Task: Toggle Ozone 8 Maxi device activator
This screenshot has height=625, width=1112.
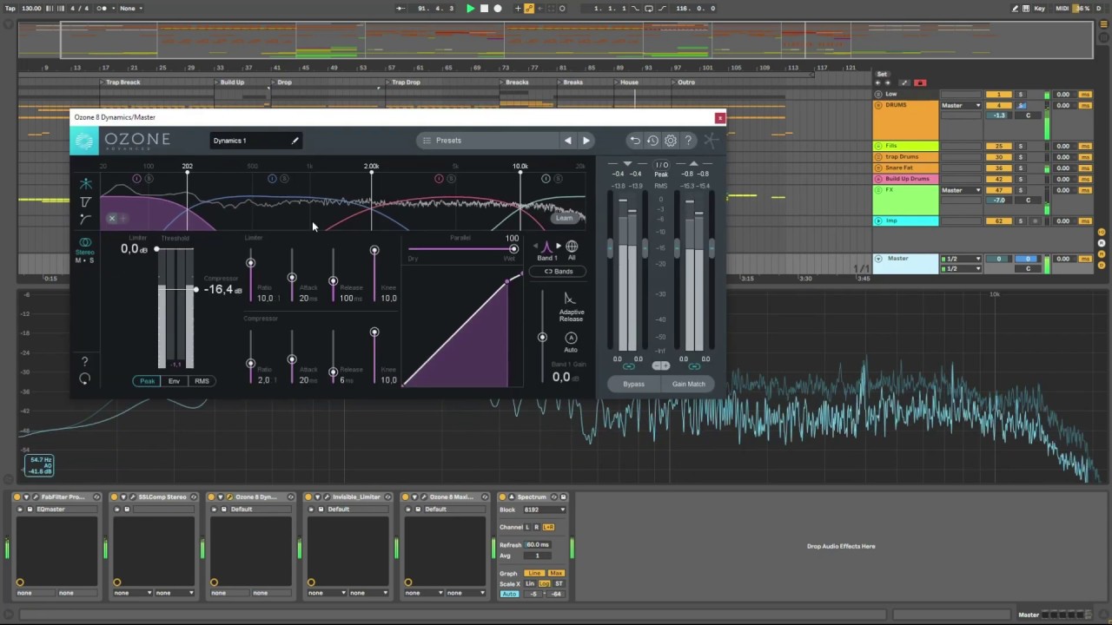Action: click(x=406, y=497)
